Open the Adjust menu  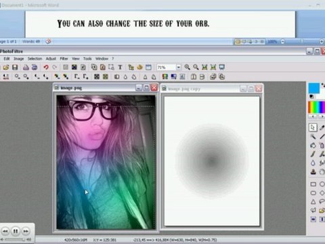click(51, 58)
